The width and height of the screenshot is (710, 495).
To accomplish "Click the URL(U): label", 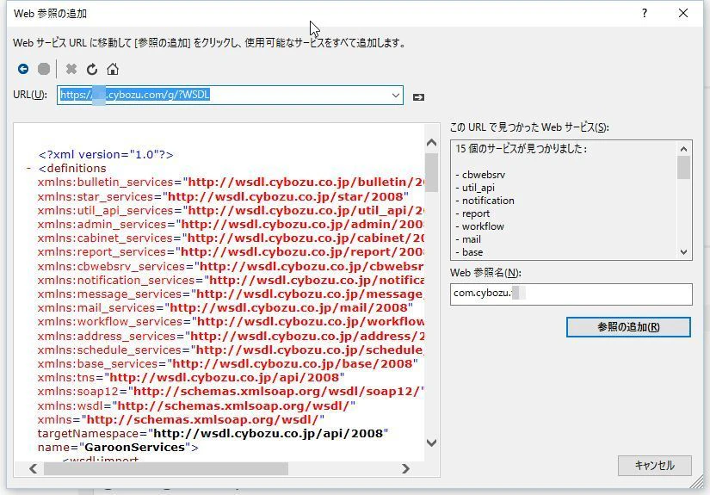I will click(30, 95).
